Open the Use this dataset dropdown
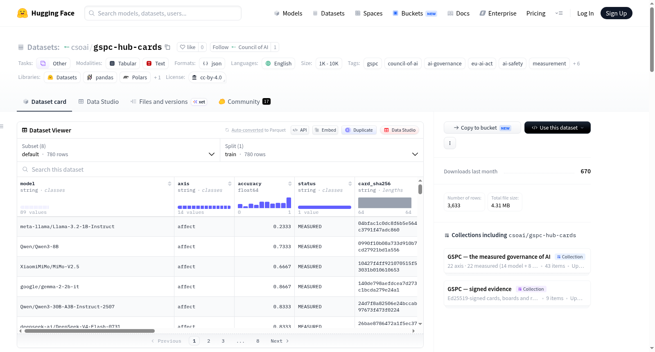This screenshot has height=352, width=655. pos(558,128)
